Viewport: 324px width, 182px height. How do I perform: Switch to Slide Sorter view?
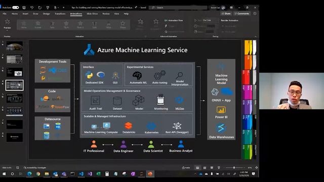(205, 167)
